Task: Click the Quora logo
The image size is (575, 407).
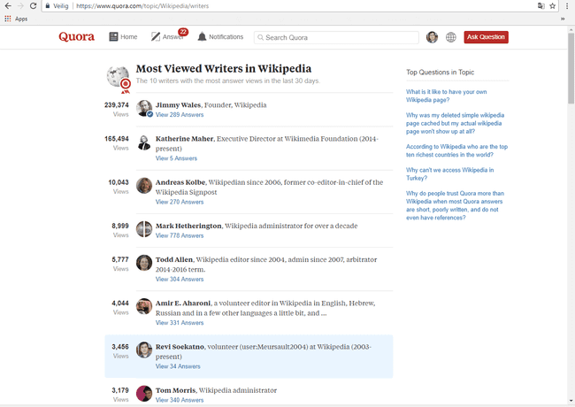Action: (76, 36)
